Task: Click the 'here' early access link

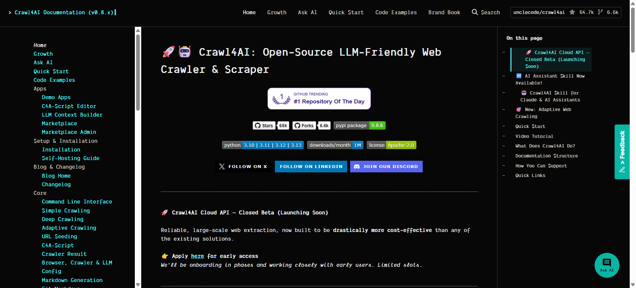Action: (x=197, y=256)
